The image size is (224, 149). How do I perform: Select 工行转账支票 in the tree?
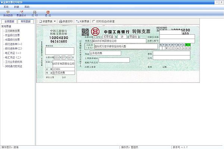[x=12, y=31]
